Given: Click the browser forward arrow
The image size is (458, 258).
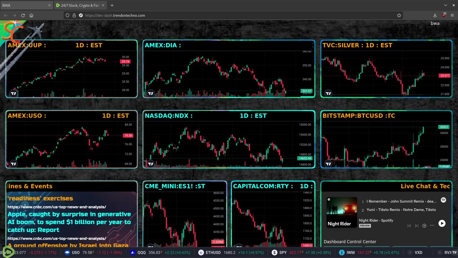Looking at the screenshot, I should [14, 15].
